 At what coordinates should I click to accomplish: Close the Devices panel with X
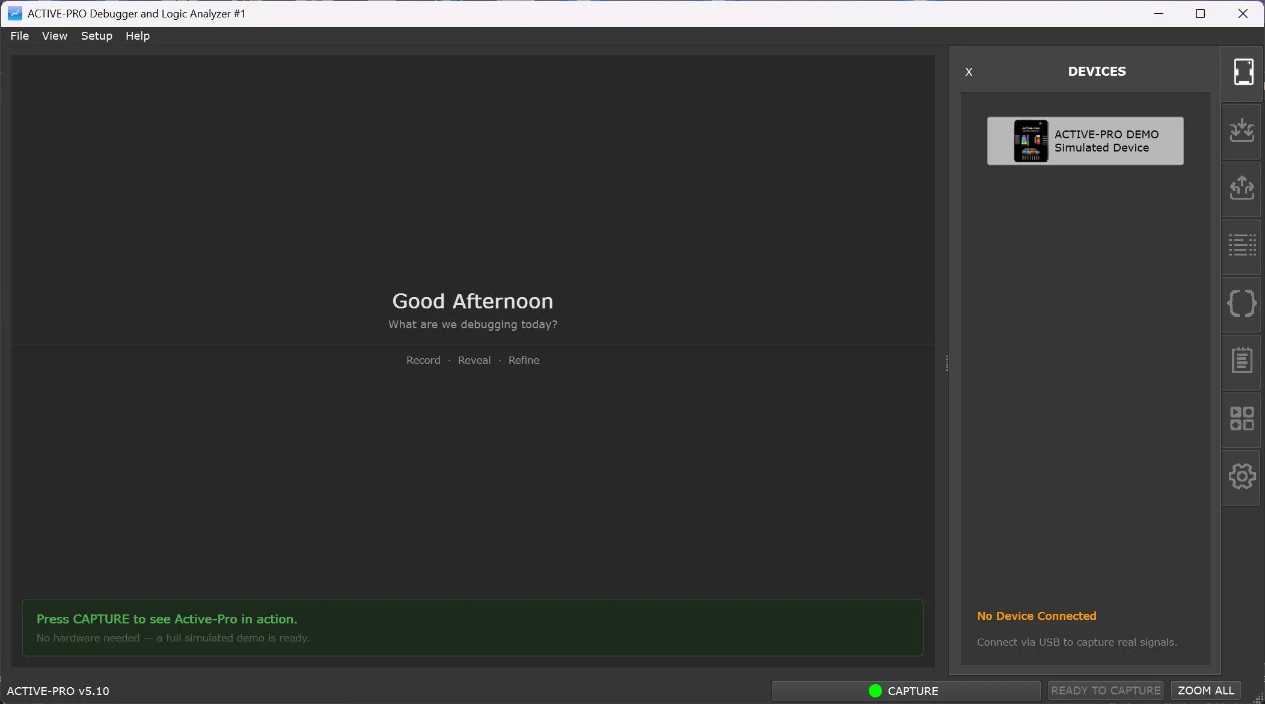click(969, 72)
